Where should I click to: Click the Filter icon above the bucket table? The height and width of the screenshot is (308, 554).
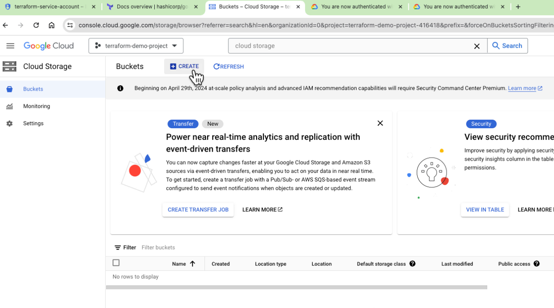[x=118, y=247]
